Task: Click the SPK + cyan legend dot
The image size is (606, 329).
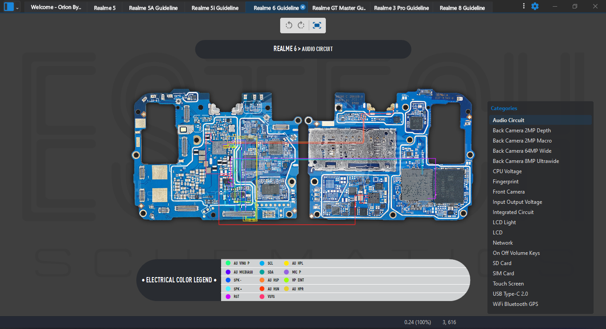Action: tap(228, 289)
